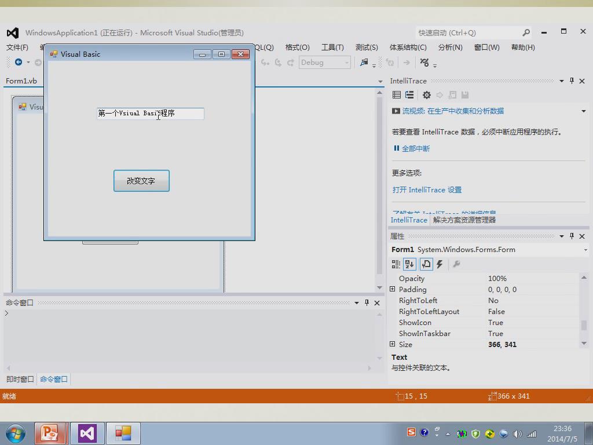Screen dimensions: 593x445
Task: Click the toolbar icon right of the step arrow
Action: [x=424, y=63]
